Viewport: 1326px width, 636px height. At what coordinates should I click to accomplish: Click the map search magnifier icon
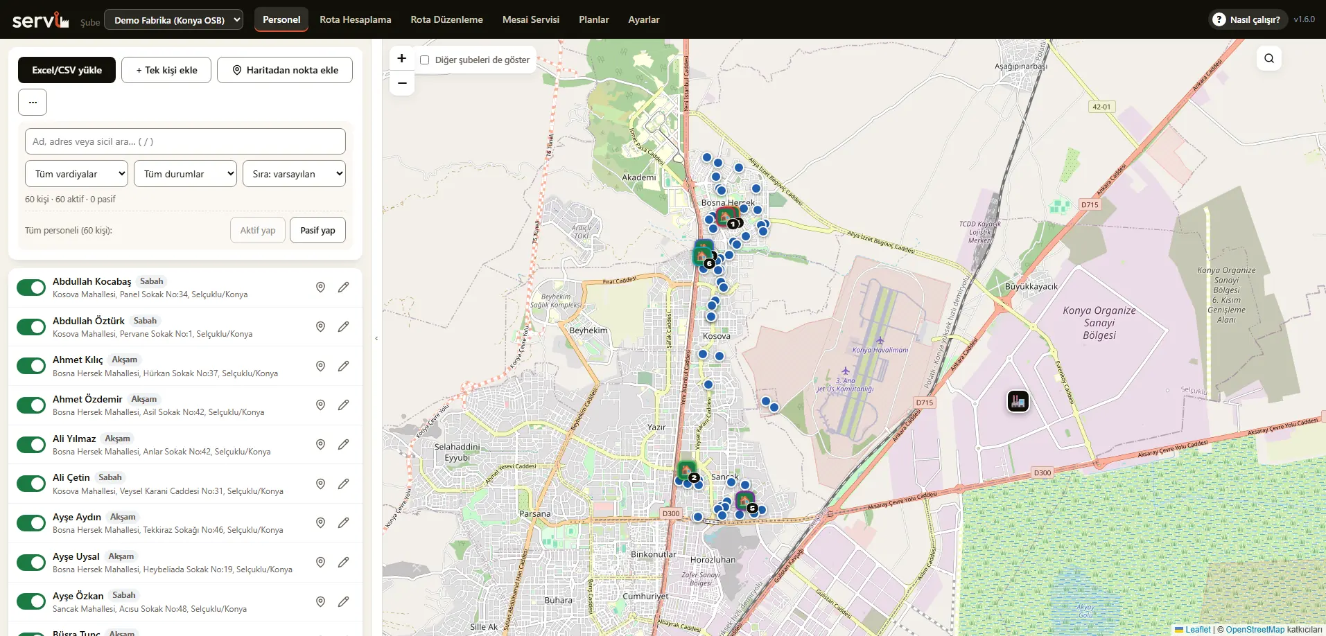click(1268, 58)
